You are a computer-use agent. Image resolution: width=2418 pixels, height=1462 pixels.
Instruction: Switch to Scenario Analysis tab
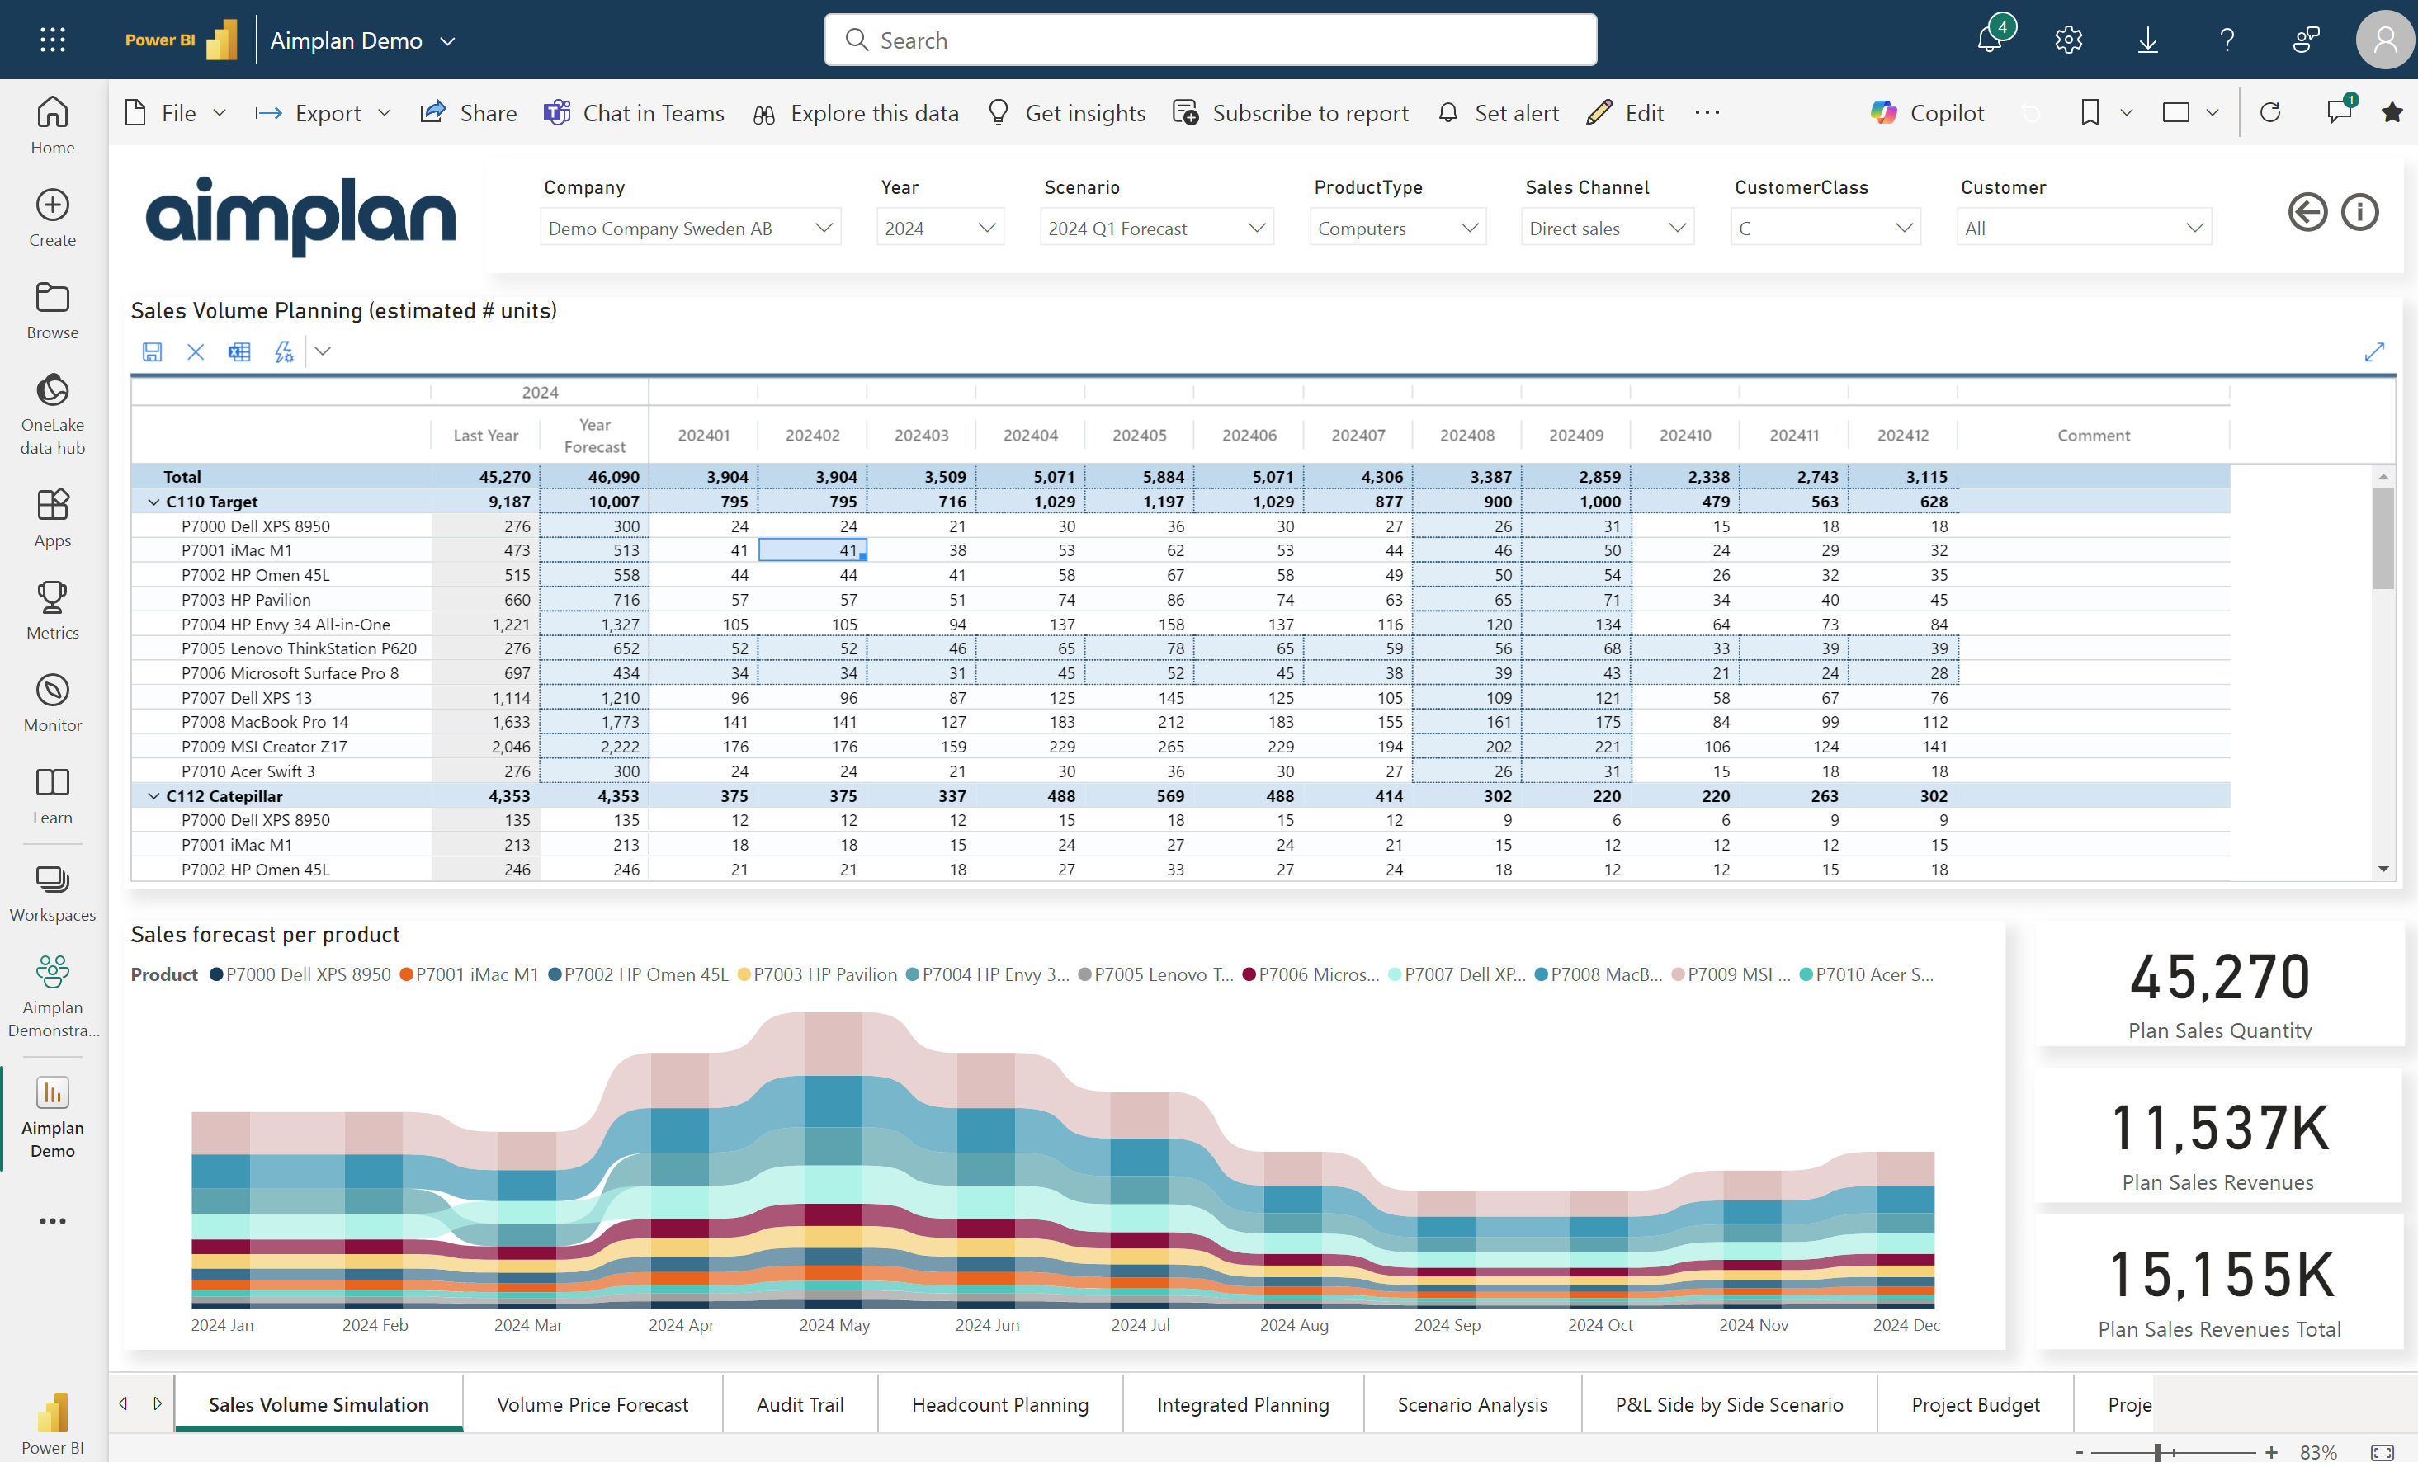coord(1472,1404)
